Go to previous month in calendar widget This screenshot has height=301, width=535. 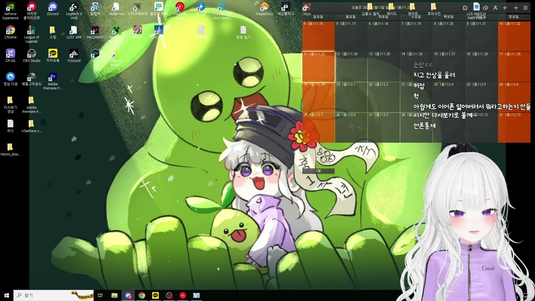[505, 8]
